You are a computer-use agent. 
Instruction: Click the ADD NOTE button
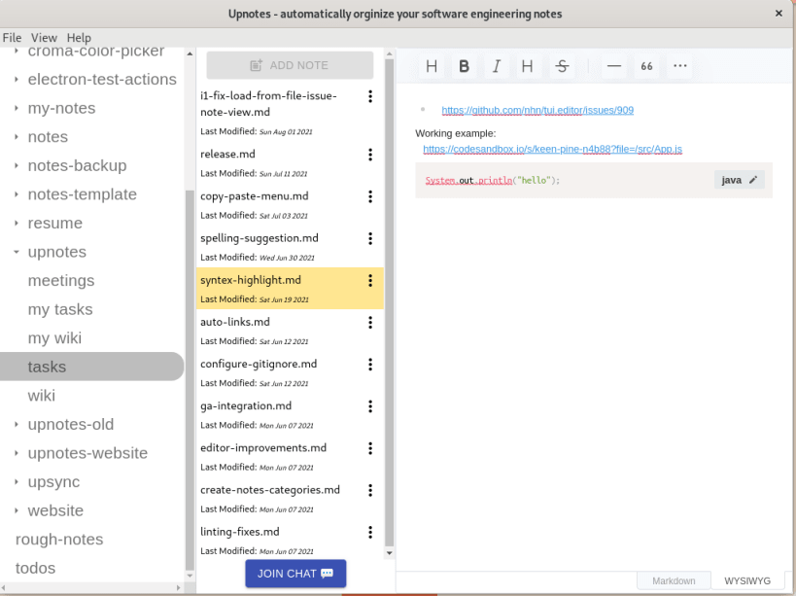click(x=290, y=65)
